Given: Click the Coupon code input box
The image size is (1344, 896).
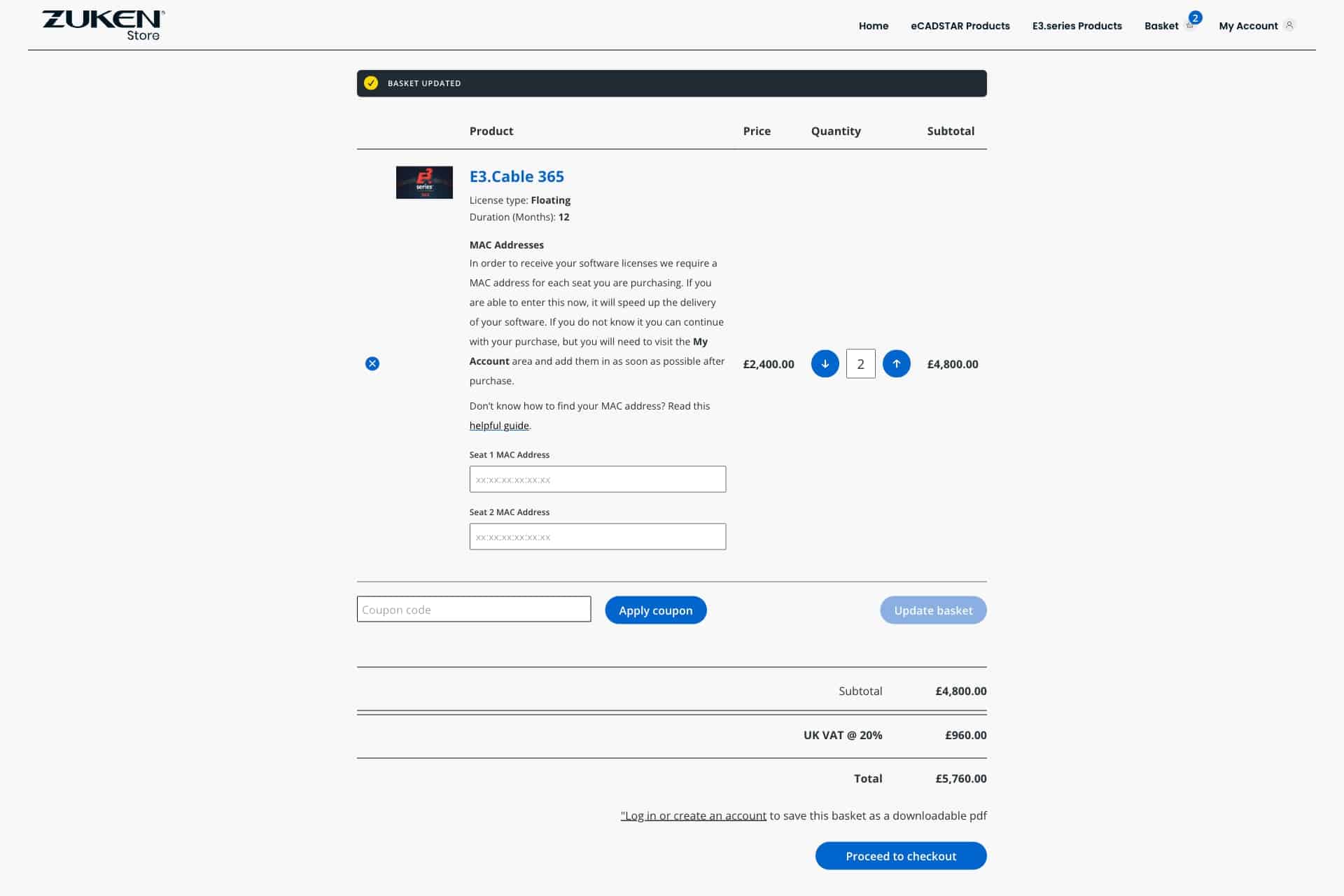Looking at the screenshot, I should tap(474, 609).
